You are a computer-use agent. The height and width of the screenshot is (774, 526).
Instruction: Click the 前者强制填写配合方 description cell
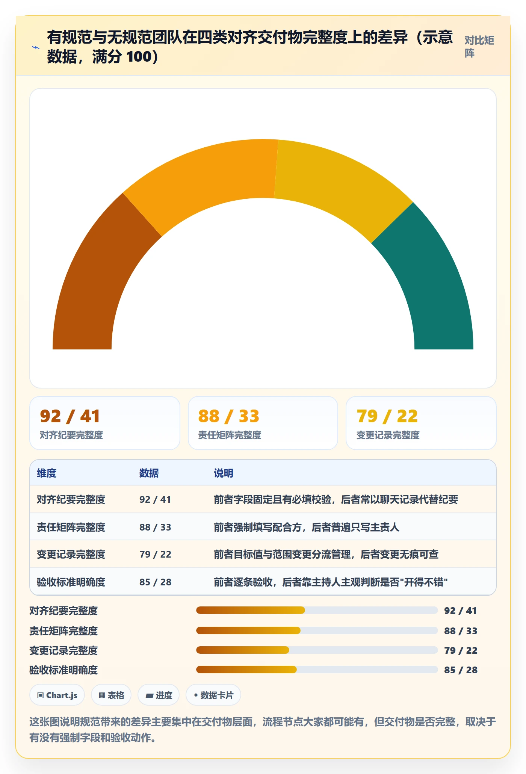point(307,527)
